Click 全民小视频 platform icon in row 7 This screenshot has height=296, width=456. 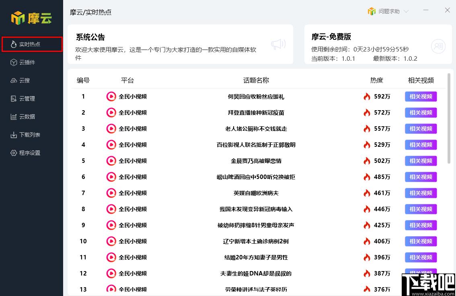tap(111, 193)
